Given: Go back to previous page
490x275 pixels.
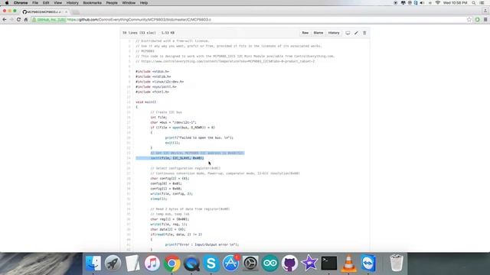Looking at the screenshot, I should point(5,20).
